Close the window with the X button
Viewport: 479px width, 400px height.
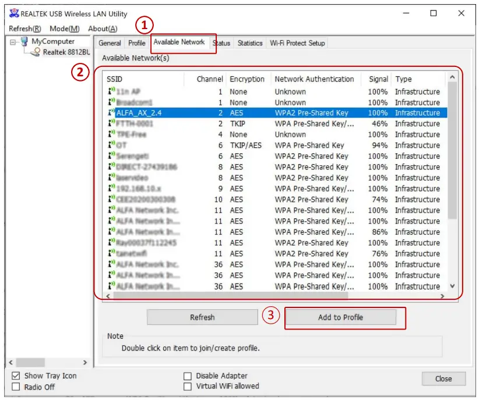click(x=462, y=13)
